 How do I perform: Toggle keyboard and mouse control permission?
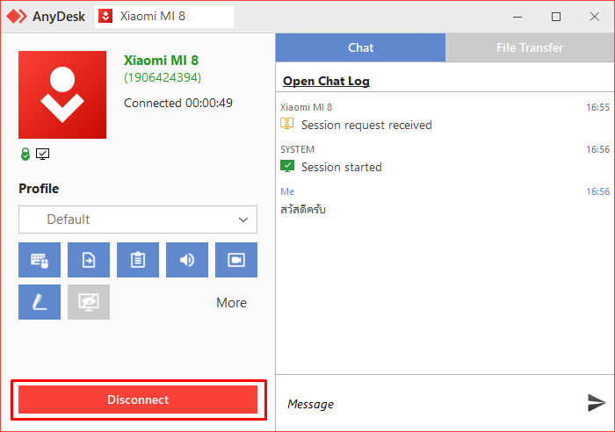(40, 260)
